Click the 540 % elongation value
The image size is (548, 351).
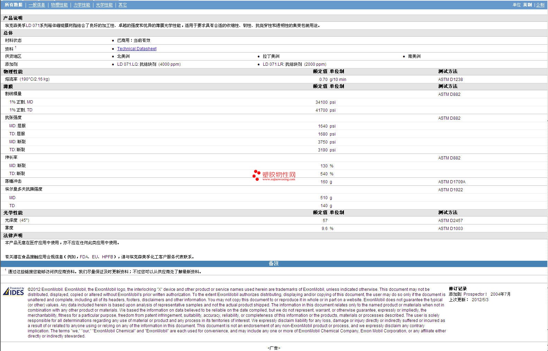point(327,174)
